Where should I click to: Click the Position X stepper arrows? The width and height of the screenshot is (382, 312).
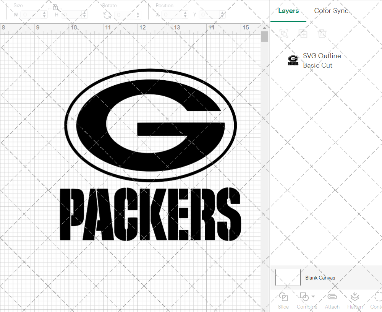click(x=185, y=15)
